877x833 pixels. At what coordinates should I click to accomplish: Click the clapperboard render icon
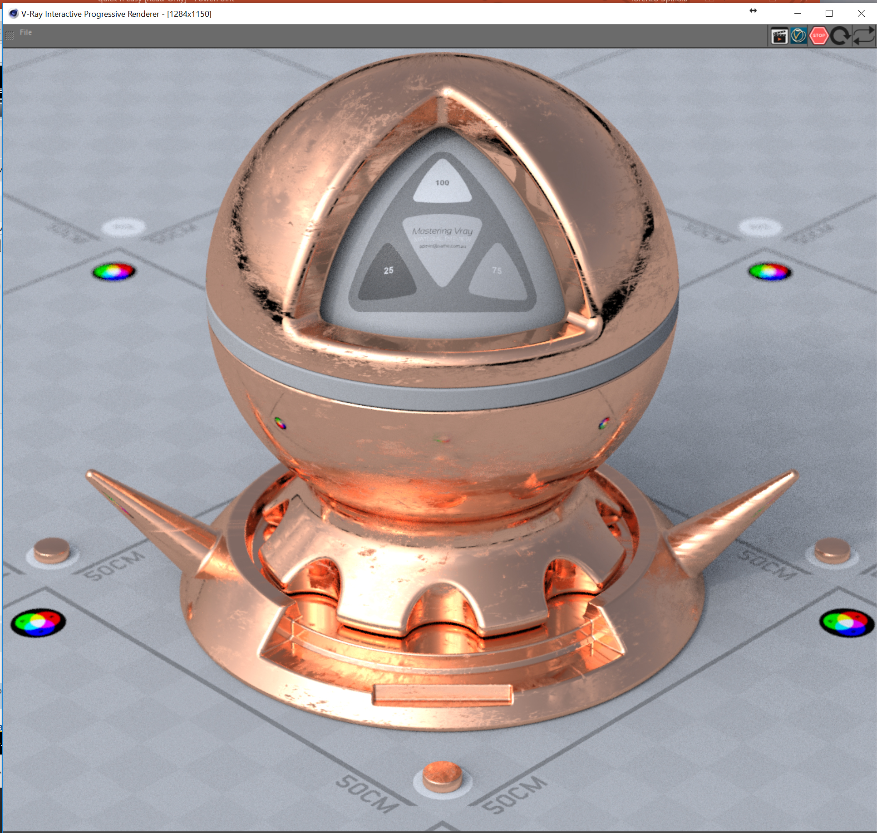point(779,36)
